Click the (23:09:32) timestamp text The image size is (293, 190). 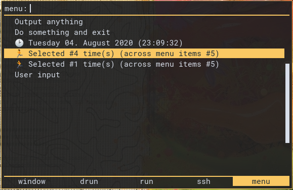[x=160, y=43]
